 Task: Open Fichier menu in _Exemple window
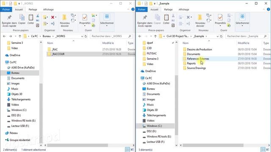[141, 9]
